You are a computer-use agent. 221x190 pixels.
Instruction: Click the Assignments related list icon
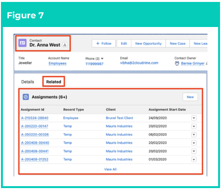(x=26, y=97)
